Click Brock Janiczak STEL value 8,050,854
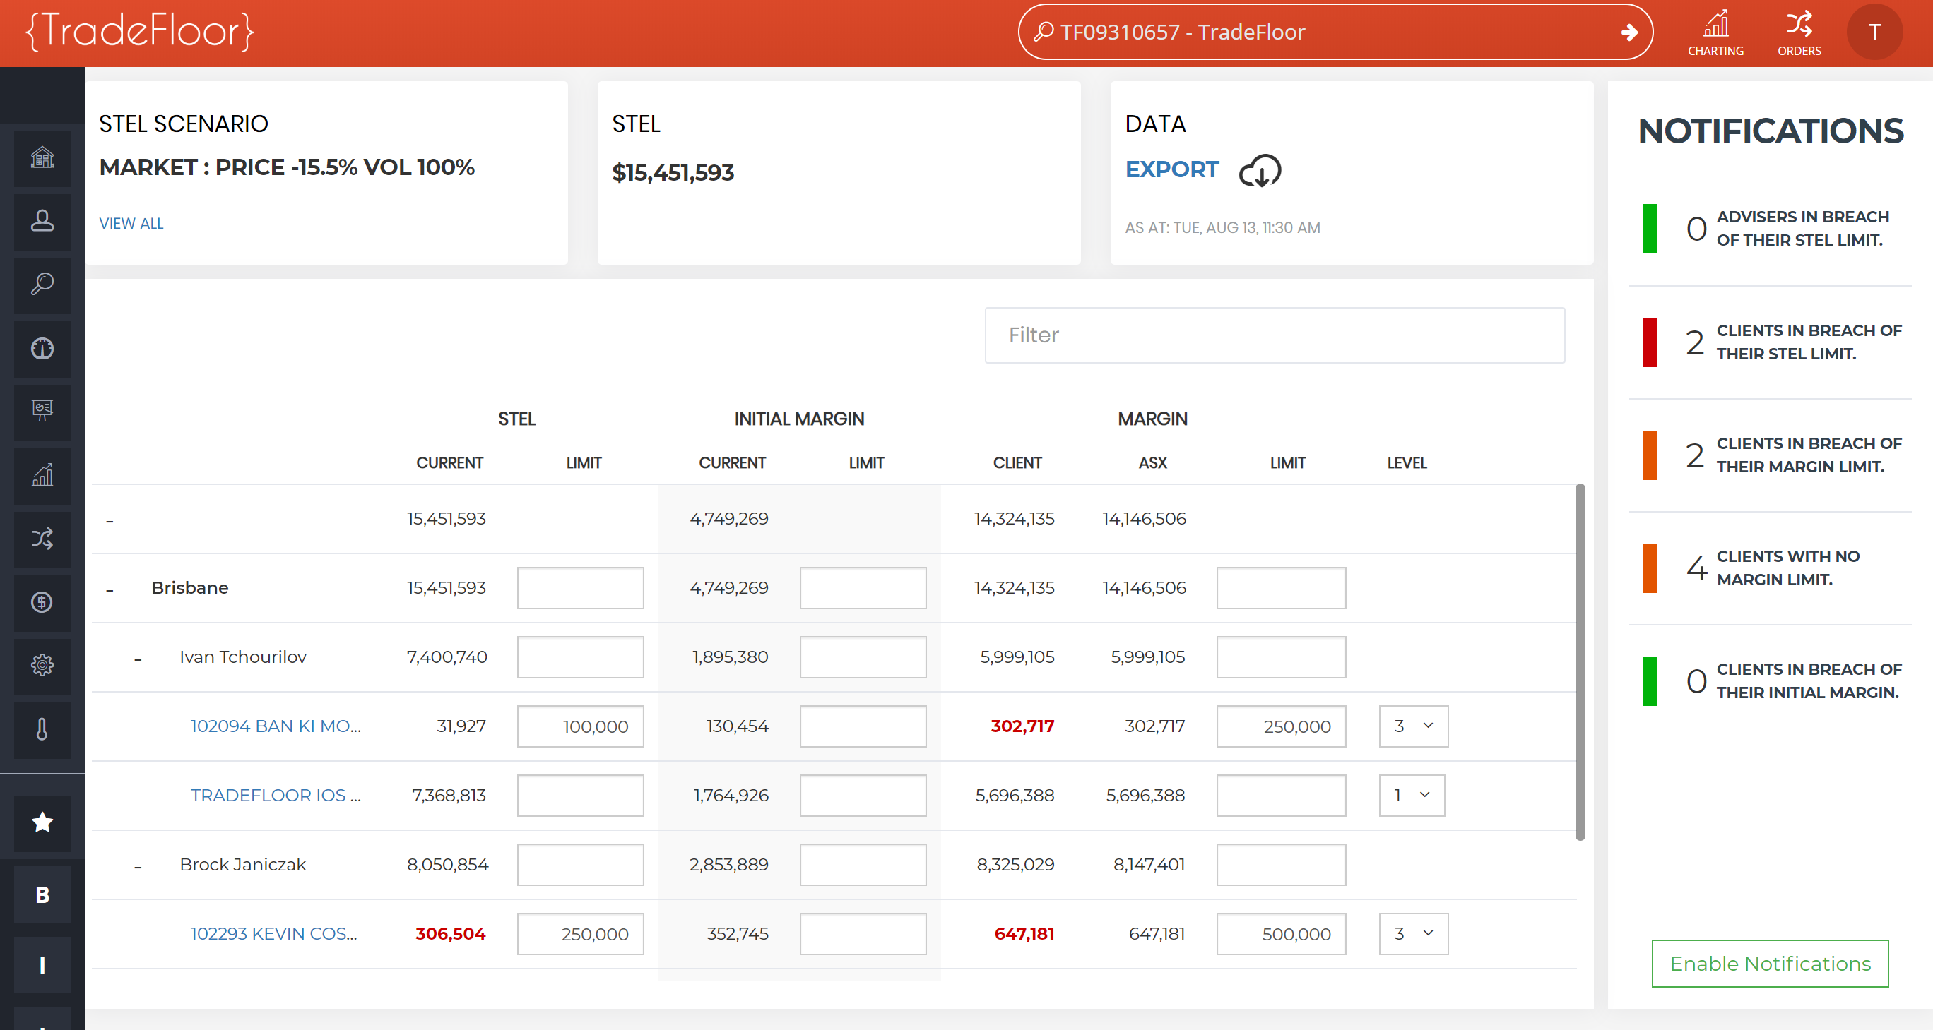 click(447, 864)
